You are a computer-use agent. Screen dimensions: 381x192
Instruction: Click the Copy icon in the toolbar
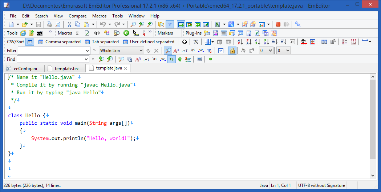(x=78, y=24)
